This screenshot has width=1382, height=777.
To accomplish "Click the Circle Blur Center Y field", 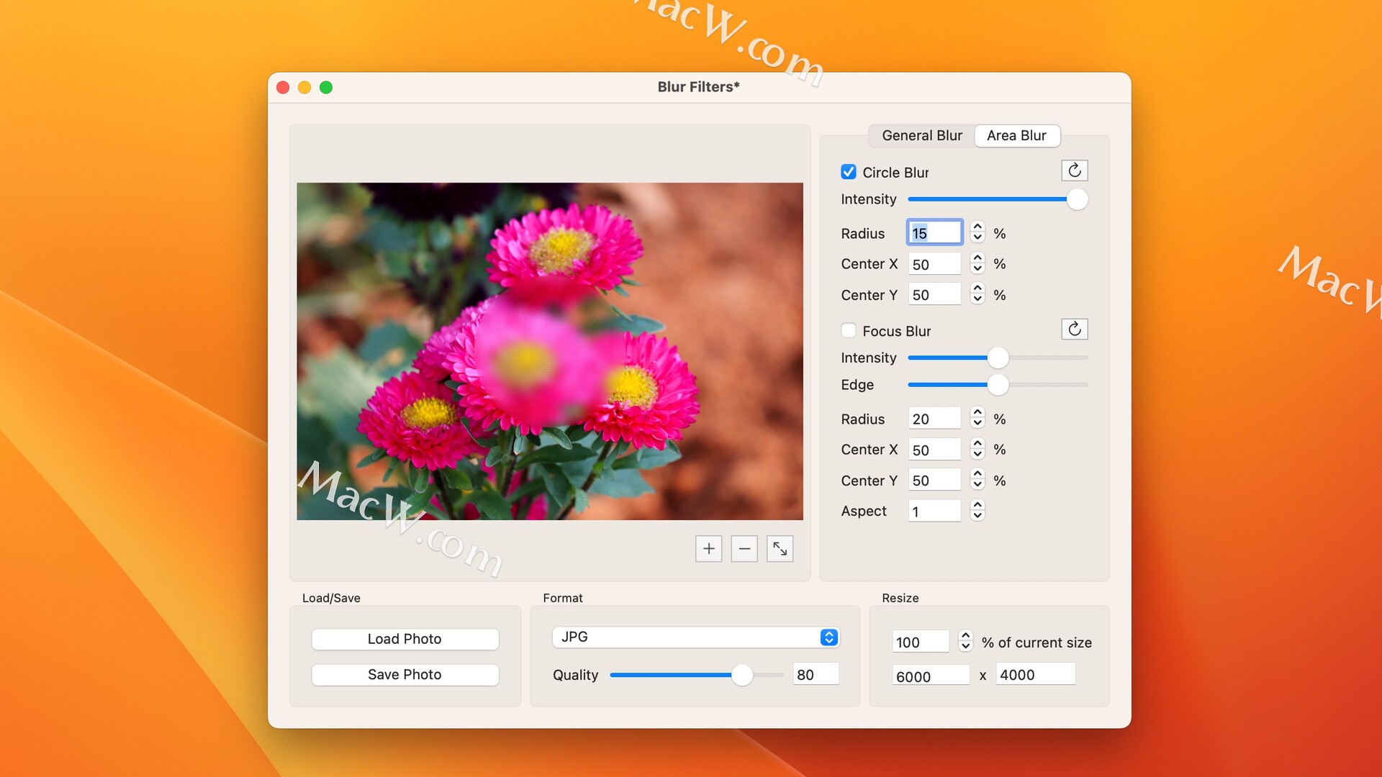I will pyautogui.click(x=934, y=294).
